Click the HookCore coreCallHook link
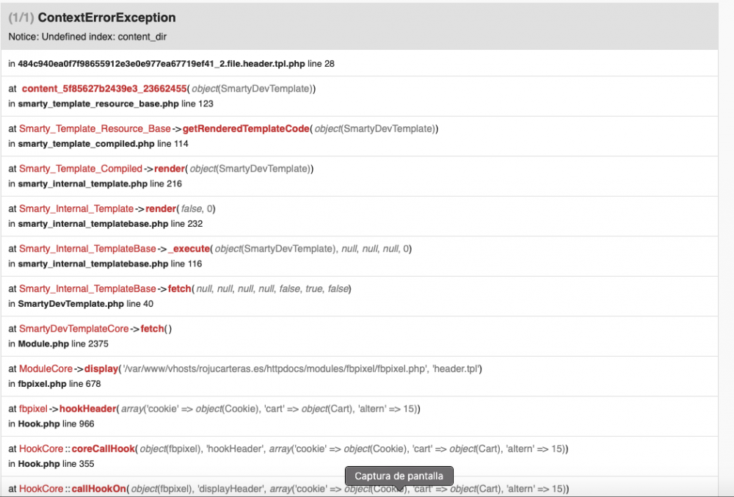The image size is (734, 497). tap(103, 449)
